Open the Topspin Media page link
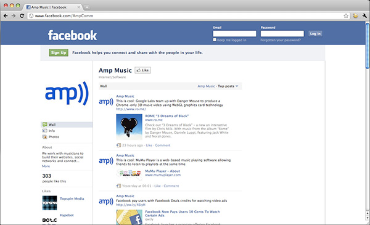This screenshot has width=370, height=225. tap(72, 198)
